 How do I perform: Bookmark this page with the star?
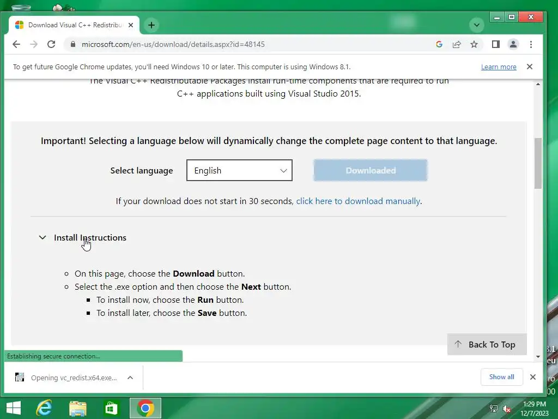pos(474,44)
